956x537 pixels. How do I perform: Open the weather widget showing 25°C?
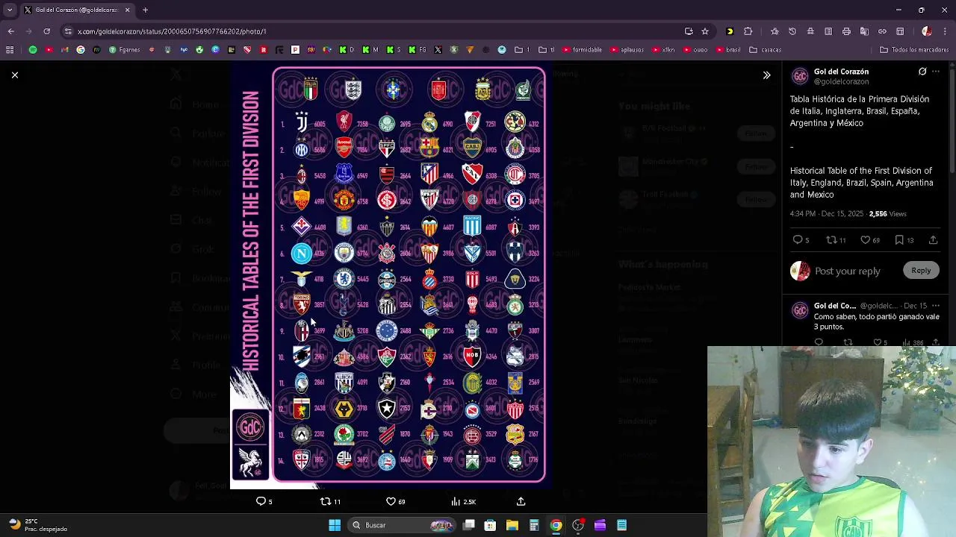[x=37, y=525]
